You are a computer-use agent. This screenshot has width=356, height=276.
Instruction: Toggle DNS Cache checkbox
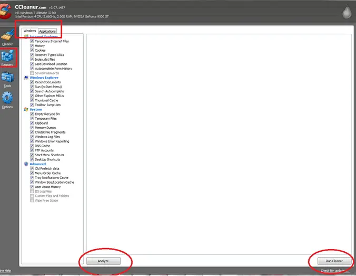tap(32, 146)
